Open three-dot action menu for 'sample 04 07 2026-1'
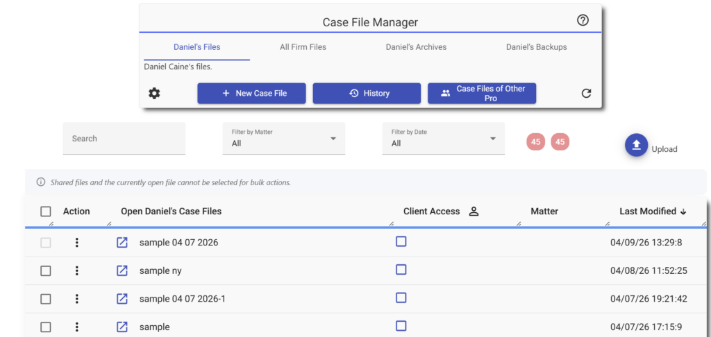This screenshot has height=337, width=711. [x=77, y=299]
